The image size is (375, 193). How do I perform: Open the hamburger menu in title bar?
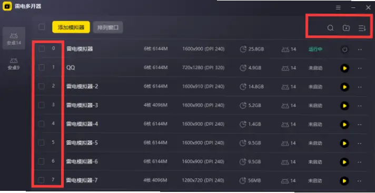(338, 8)
